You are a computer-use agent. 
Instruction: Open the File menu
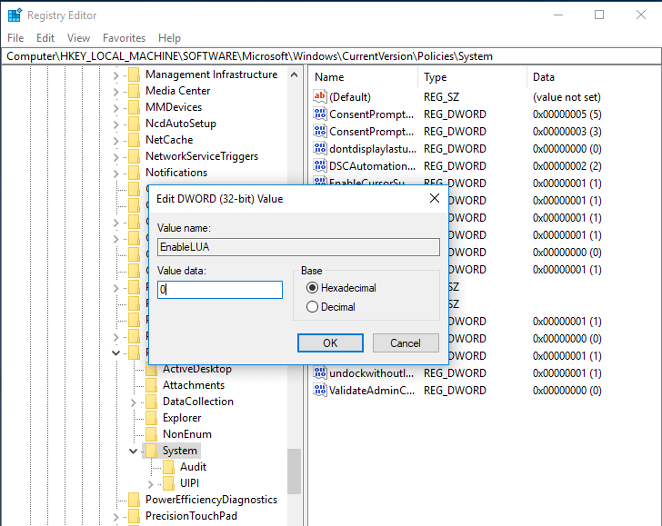15,38
